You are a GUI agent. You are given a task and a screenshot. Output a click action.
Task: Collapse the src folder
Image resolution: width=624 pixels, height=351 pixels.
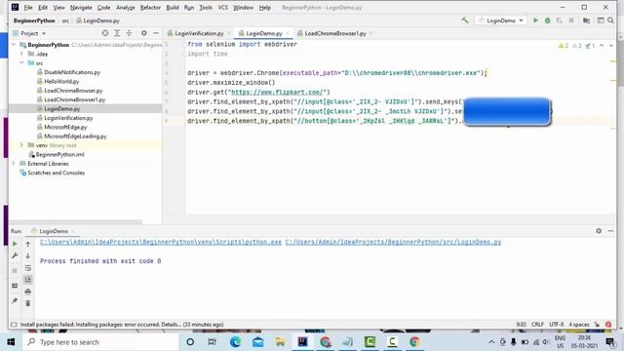tap(21, 62)
